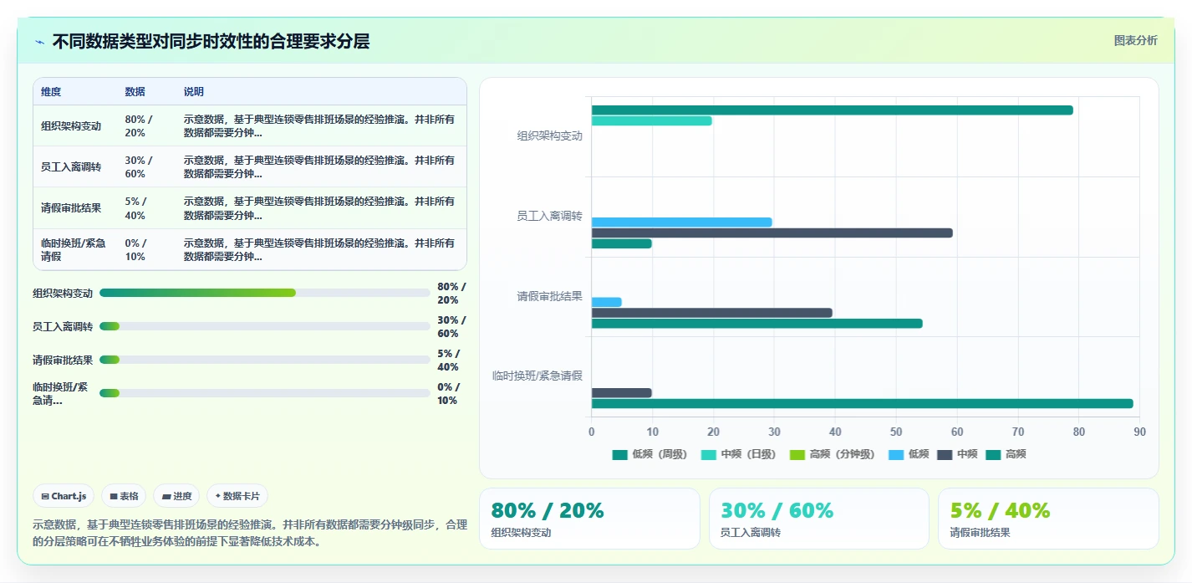Click the lightning icon beside the page title
This screenshot has height=583, width=1192.
pos(39,42)
